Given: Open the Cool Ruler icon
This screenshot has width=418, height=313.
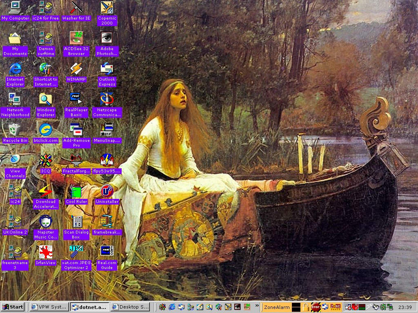Looking at the screenshot, I should click(x=76, y=191).
